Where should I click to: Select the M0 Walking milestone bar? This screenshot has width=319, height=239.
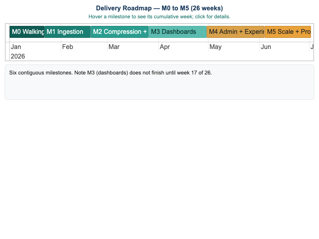coord(27,32)
